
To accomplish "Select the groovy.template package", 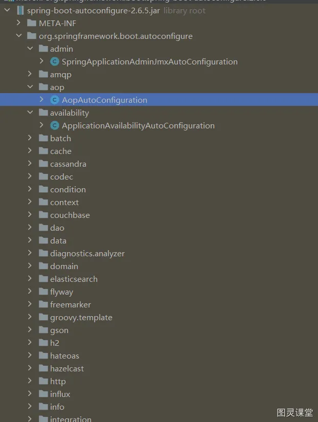I will (x=81, y=317).
